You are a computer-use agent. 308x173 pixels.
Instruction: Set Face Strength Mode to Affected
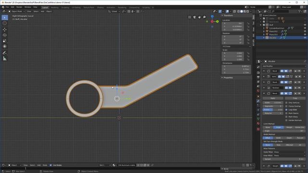point(289,145)
